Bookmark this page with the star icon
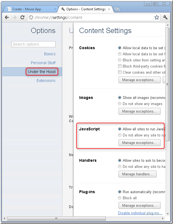173x224 pixels. pos(157,18)
